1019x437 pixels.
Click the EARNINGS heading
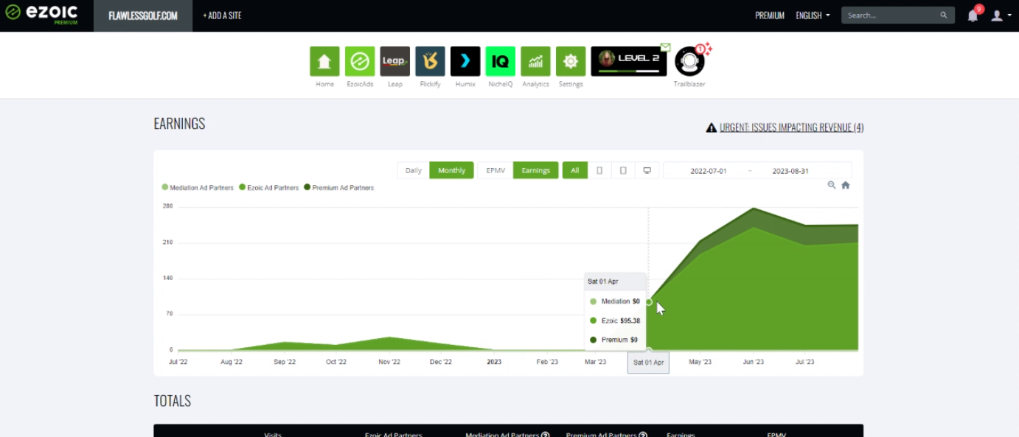coord(179,124)
